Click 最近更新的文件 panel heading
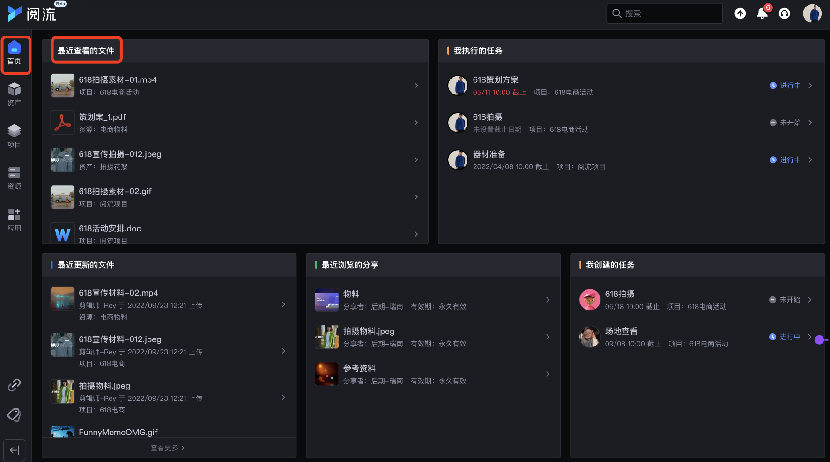This screenshot has width=830, height=462. tap(86, 265)
